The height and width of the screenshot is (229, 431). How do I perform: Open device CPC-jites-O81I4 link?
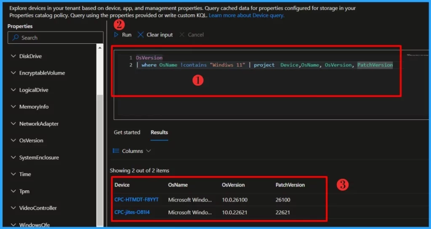132,212
